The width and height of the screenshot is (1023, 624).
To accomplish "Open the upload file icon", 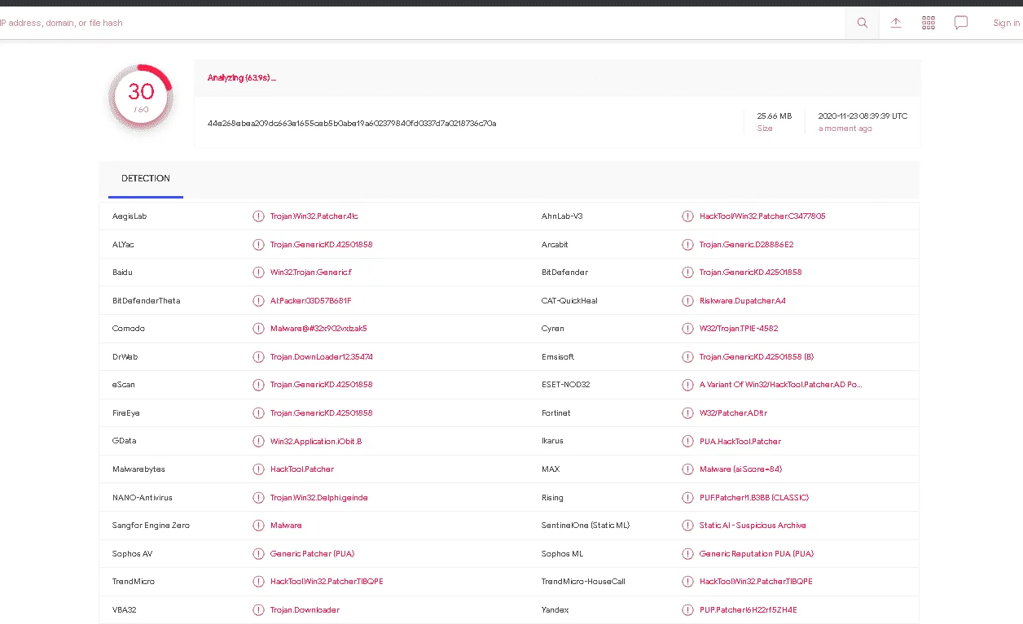I will 896,23.
